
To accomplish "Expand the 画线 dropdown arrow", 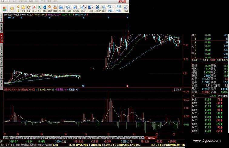I will click(x=85, y=7).
